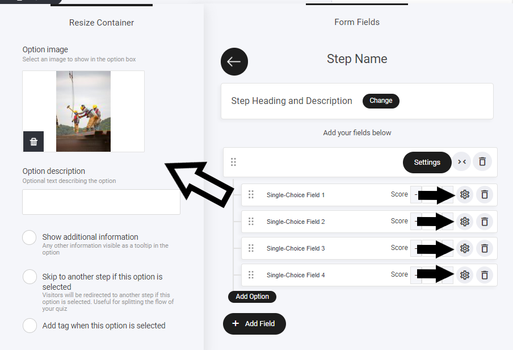Viewport: 513px width, 350px height.
Task: Open settings gear for Single-Choice Field 3
Action: [x=465, y=248]
